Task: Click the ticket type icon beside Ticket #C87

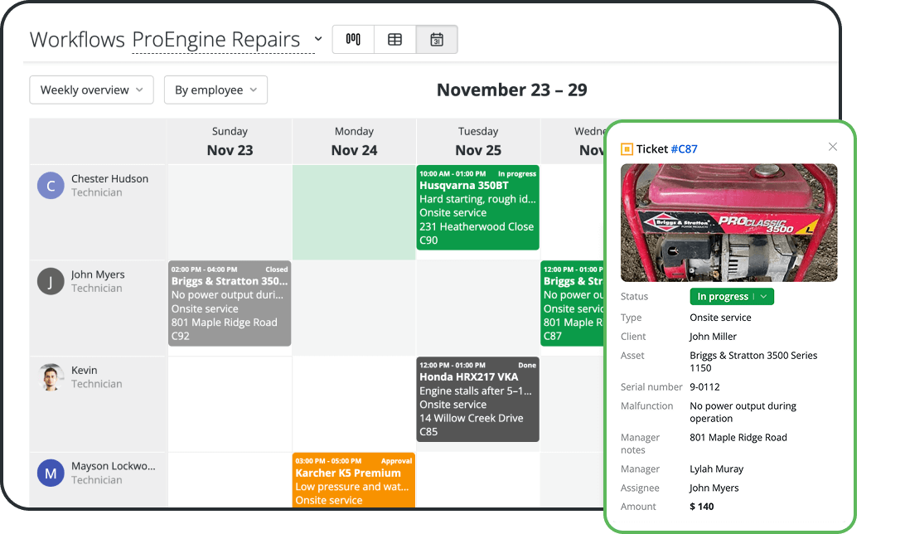Action: tap(628, 148)
